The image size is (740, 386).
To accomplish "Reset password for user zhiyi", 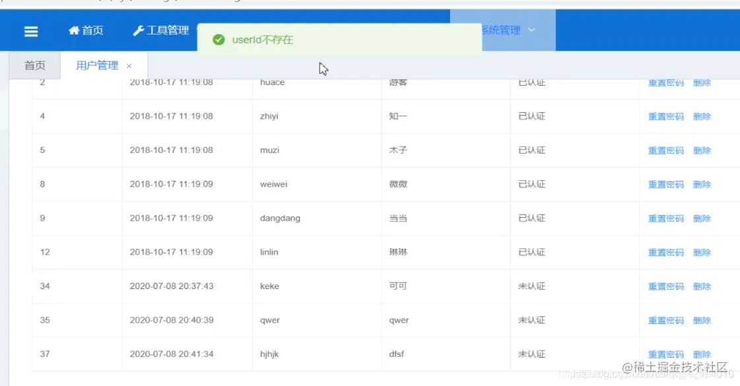I will point(665,117).
